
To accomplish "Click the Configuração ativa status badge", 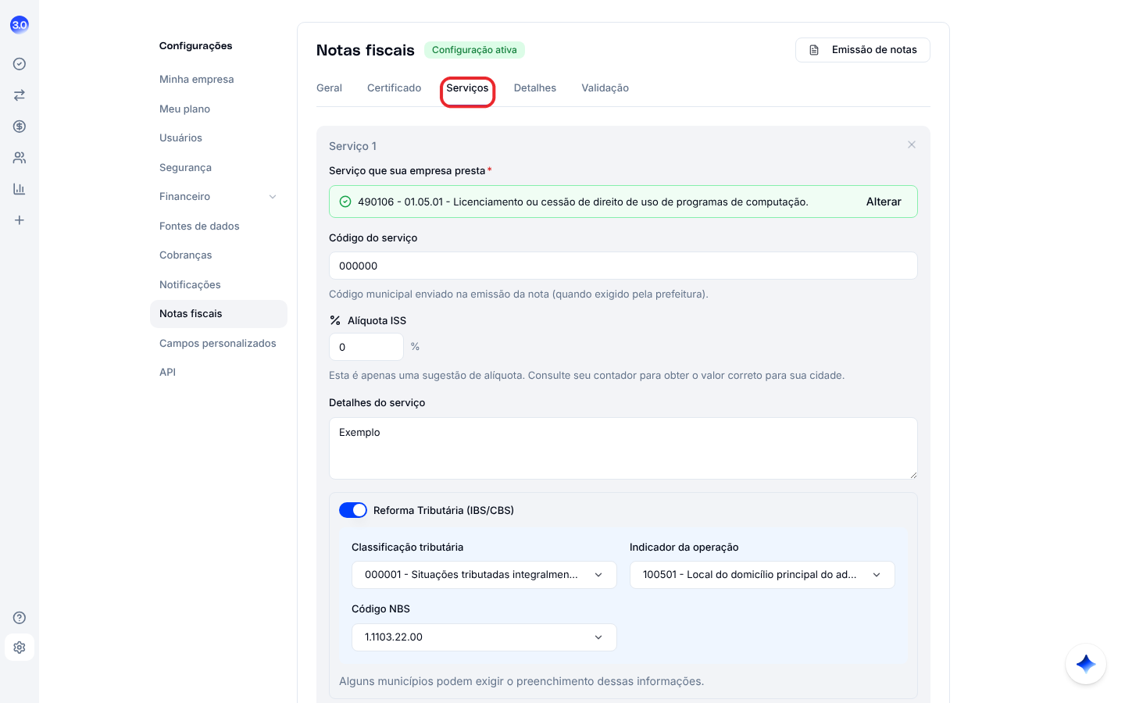I will tap(474, 50).
